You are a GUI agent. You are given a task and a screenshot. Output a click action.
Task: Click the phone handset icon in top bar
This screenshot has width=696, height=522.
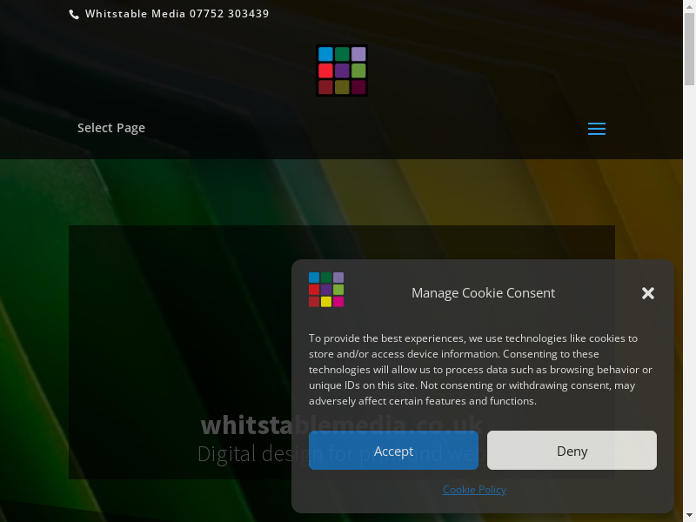click(x=74, y=15)
